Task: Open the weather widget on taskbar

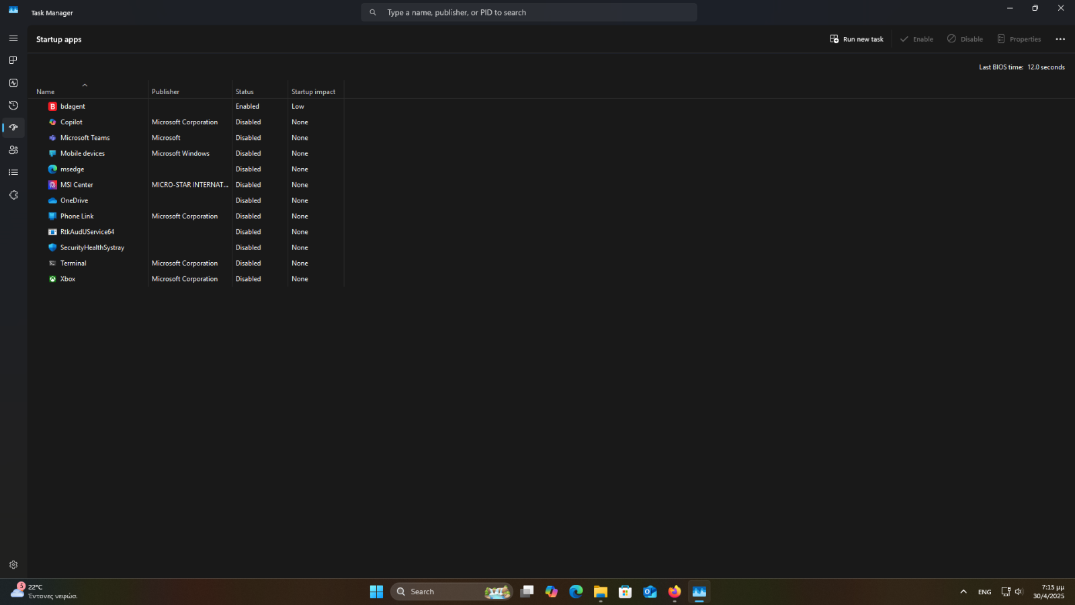Action: [x=44, y=592]
